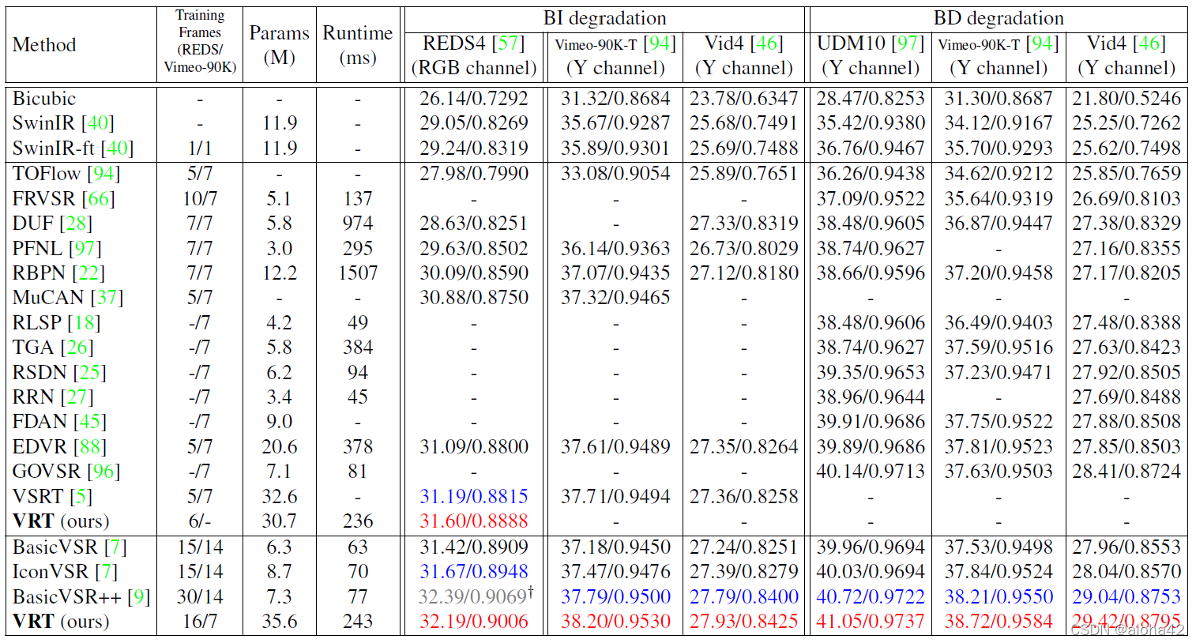Click GOVSR runtime value 81
Image resolution: width=1196 pixels, height=643 pixels.
(358, 472)
